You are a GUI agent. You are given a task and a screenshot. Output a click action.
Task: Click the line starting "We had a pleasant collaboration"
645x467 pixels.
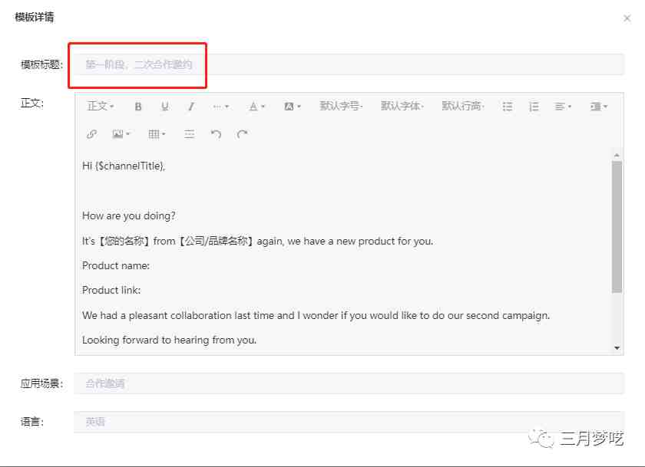point(316,315)
